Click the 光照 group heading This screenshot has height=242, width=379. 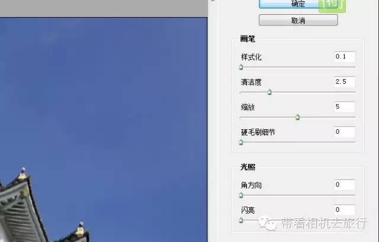tap(248, 166)
